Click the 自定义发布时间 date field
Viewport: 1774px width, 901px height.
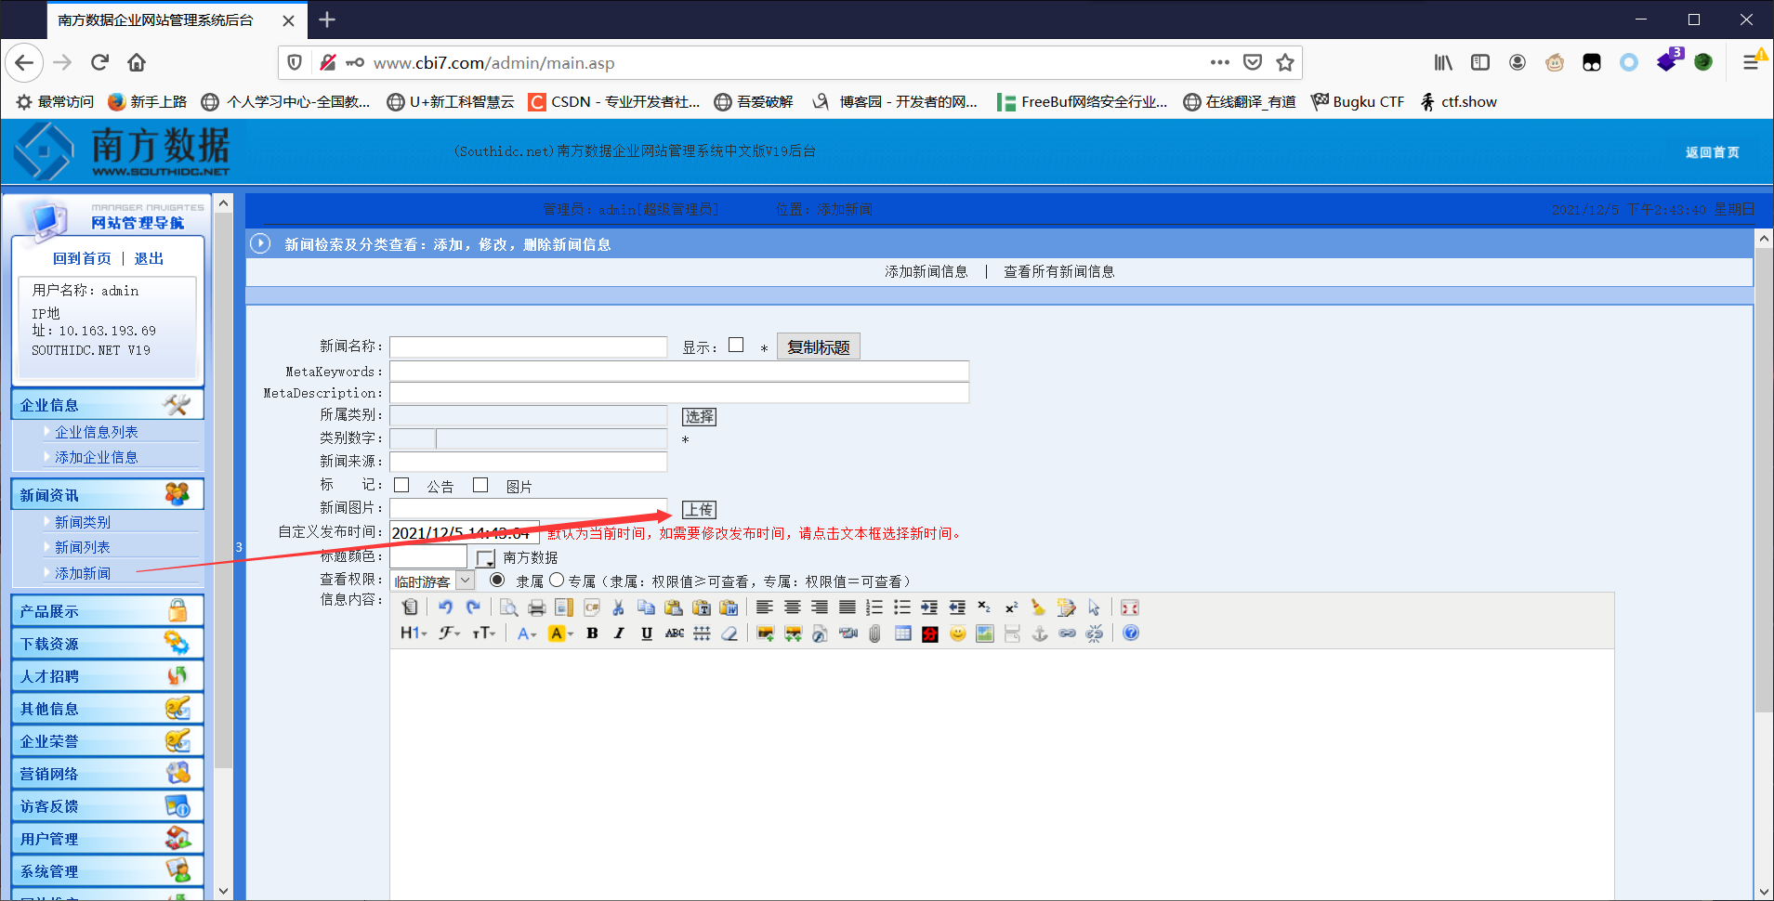coord(464,532)
